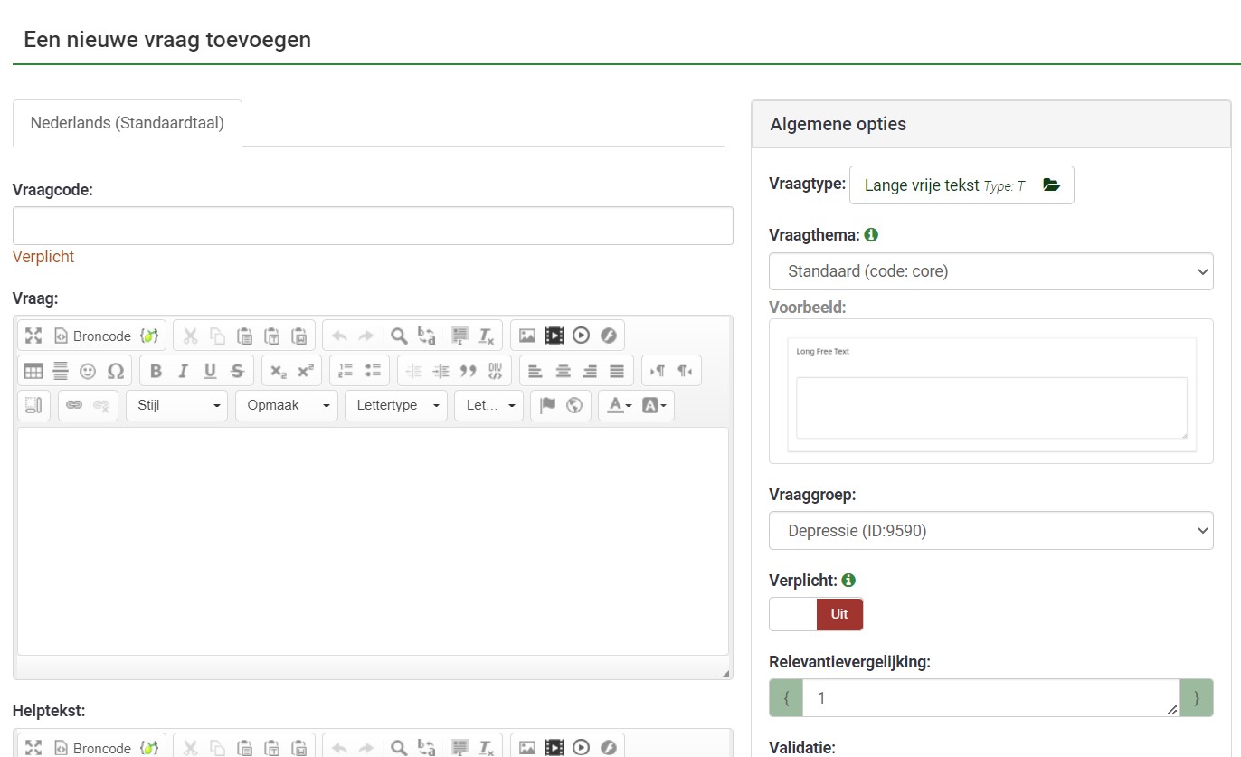Click the link icon in the Vraag editor

[x=74, y=406]
